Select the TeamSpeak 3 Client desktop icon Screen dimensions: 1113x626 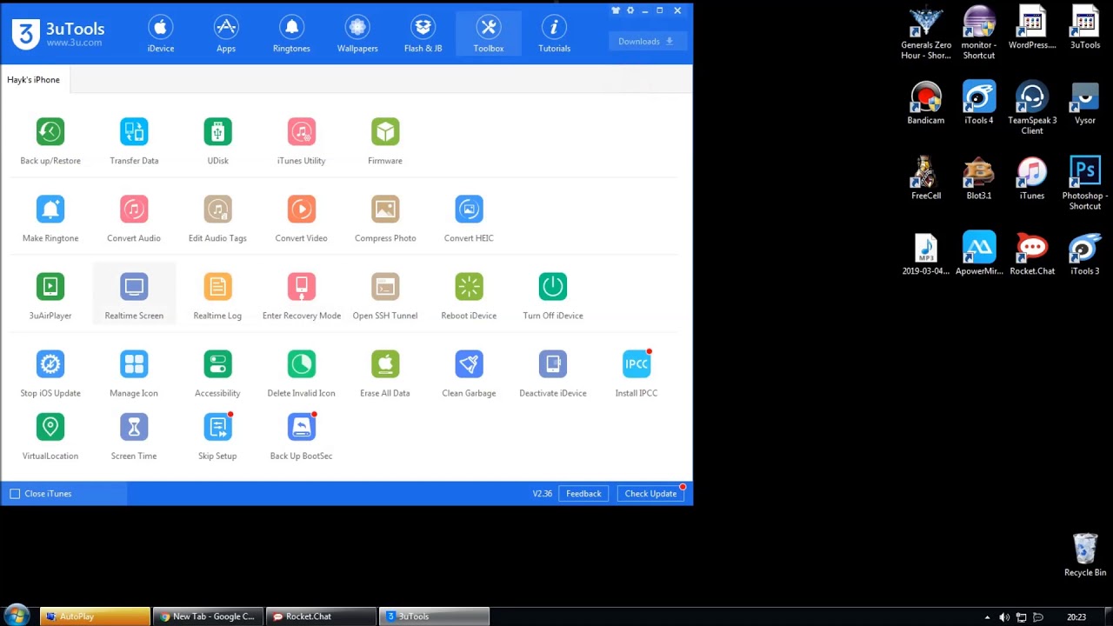[x=1032, y=109]
